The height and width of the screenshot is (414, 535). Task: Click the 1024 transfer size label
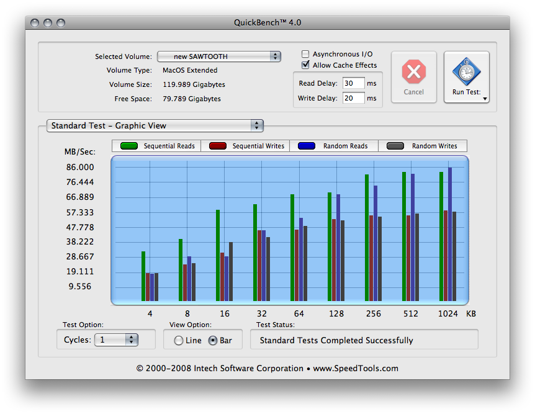coord(447,313)
